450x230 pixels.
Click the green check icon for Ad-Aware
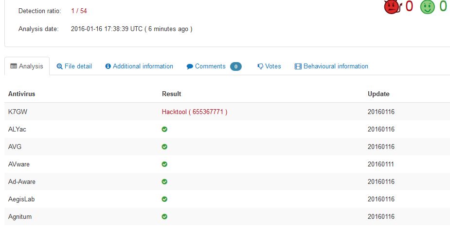164,181
